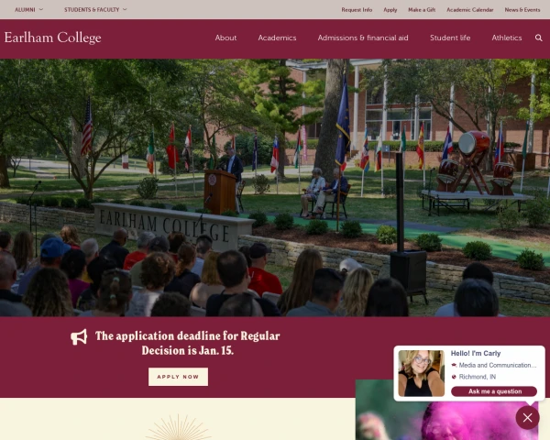
Task: Expand the Alumni dropdown chevron
Action: coord(41,9)
